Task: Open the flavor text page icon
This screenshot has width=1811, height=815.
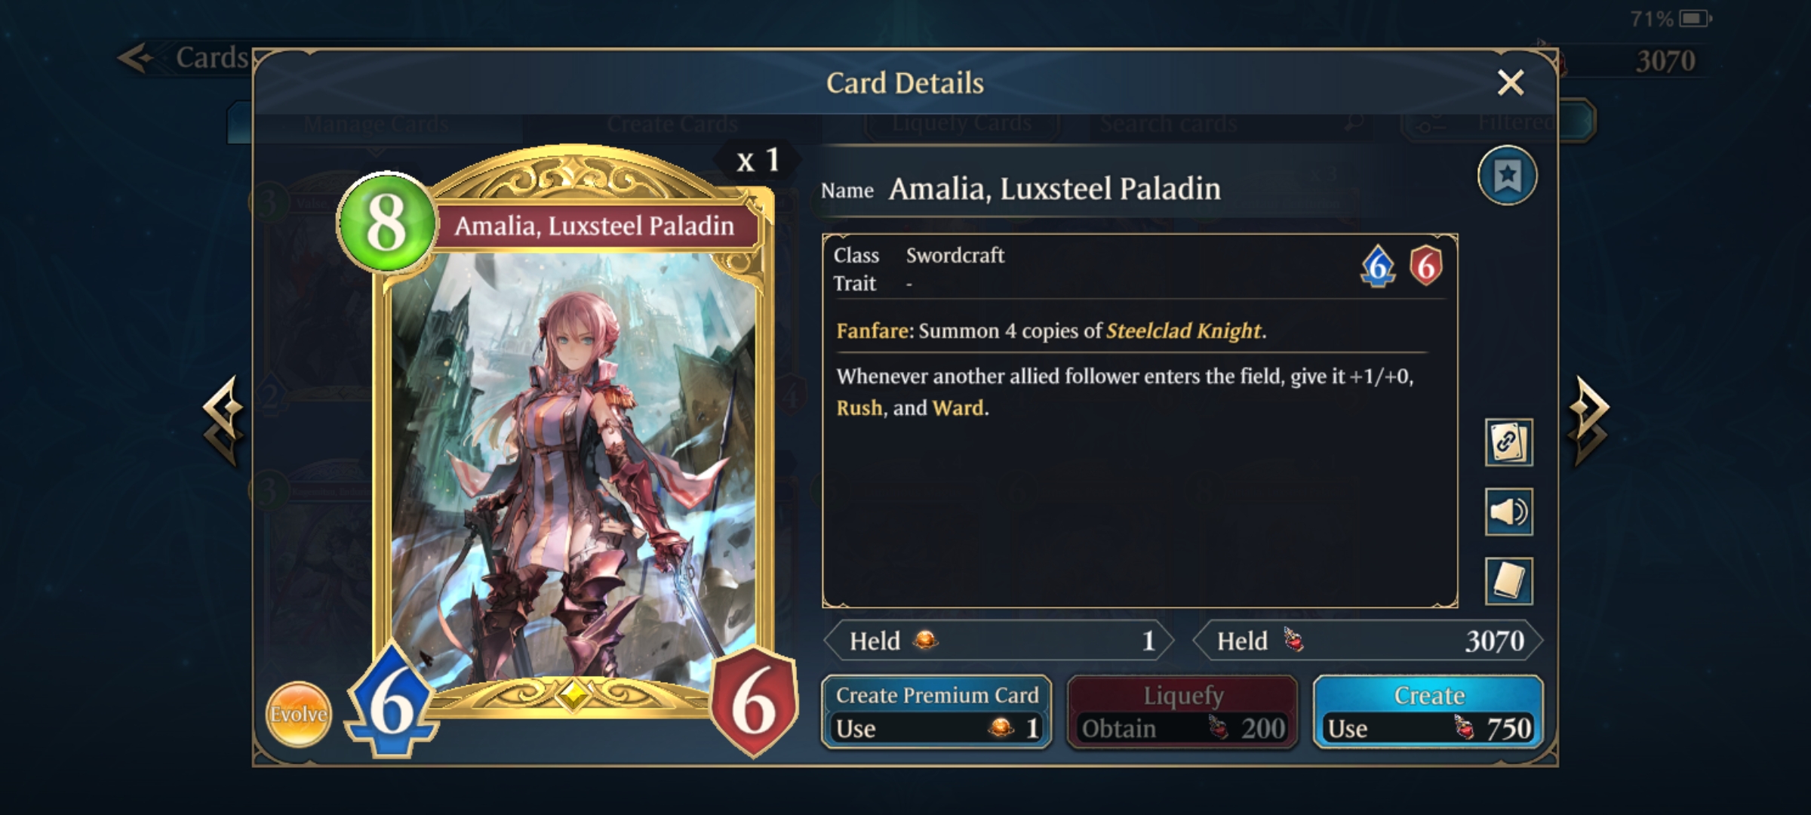Action: 1508,581
